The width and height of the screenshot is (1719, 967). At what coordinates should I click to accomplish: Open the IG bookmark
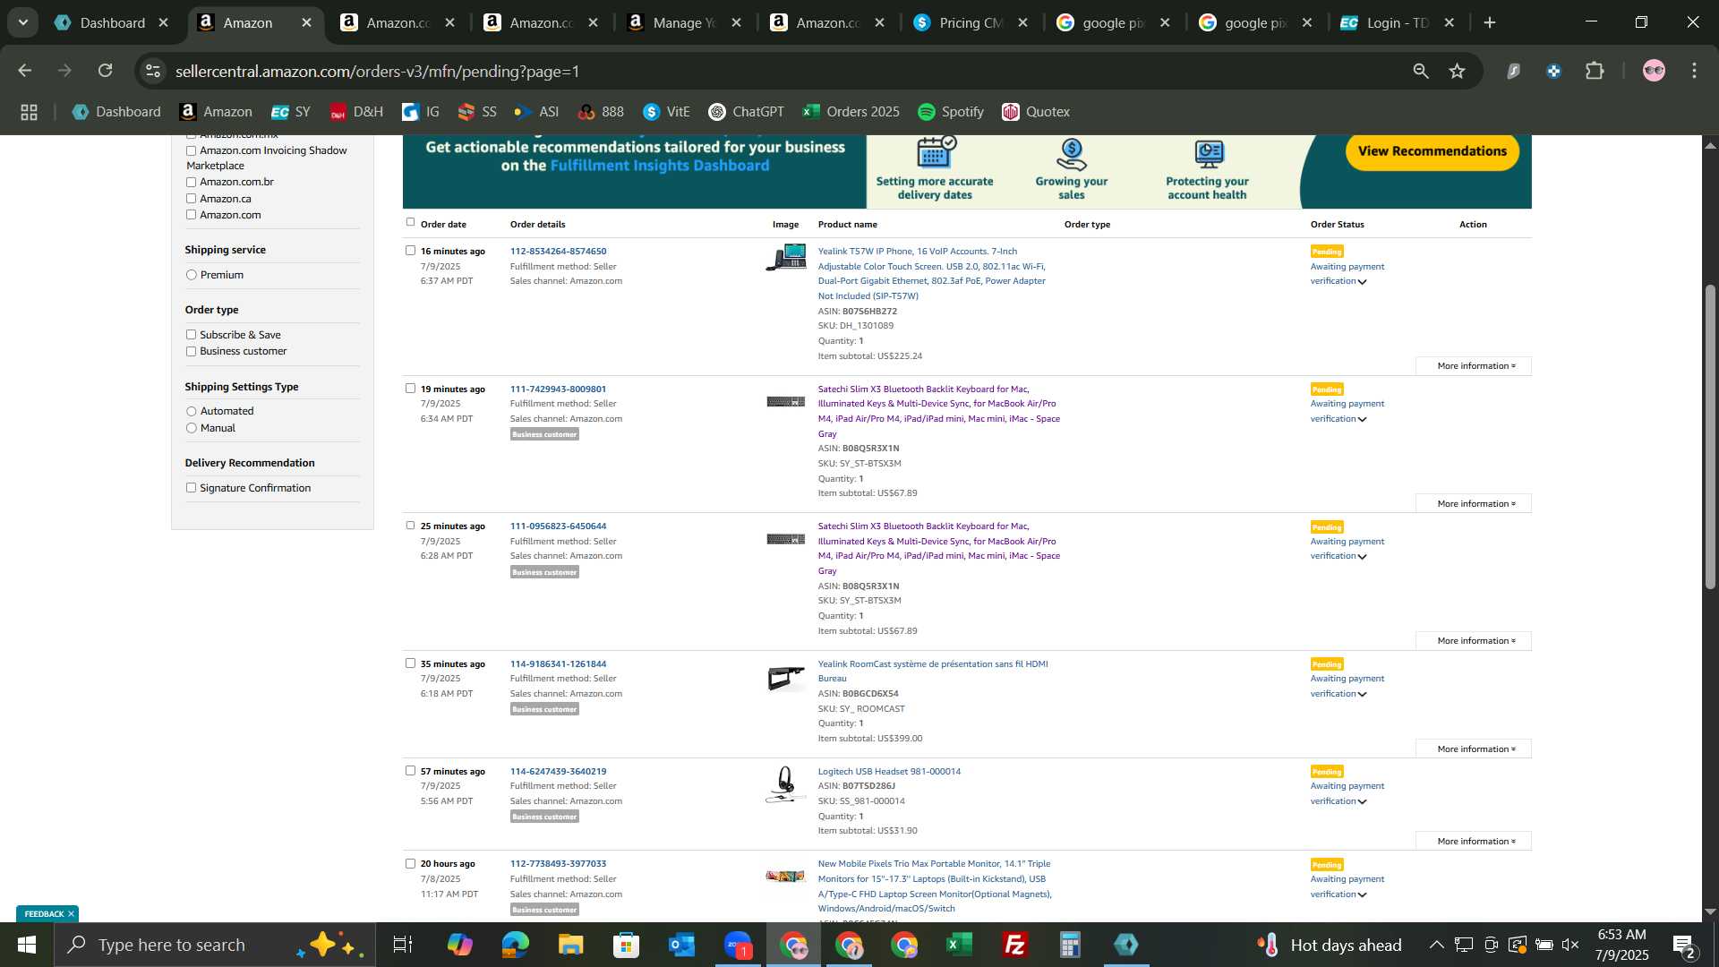[421, 112]
